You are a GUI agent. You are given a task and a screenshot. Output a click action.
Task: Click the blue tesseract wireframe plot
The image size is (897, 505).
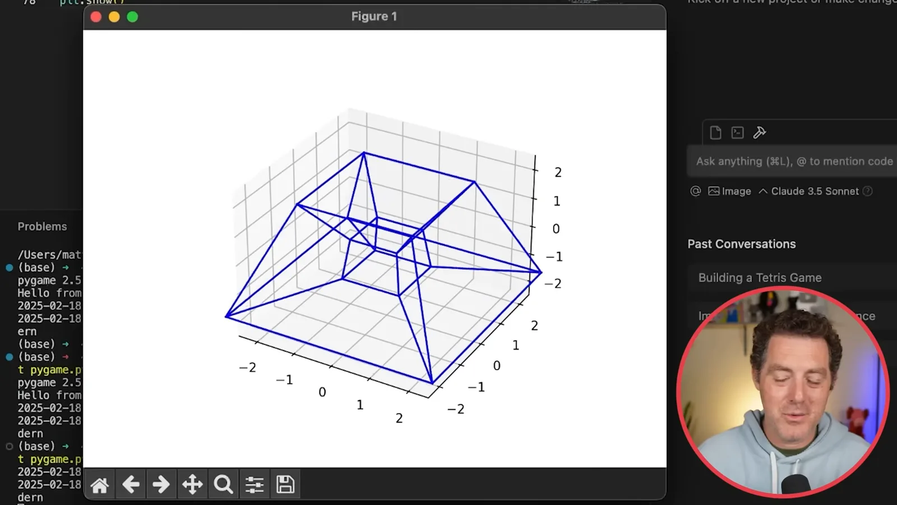click(383, 268)
